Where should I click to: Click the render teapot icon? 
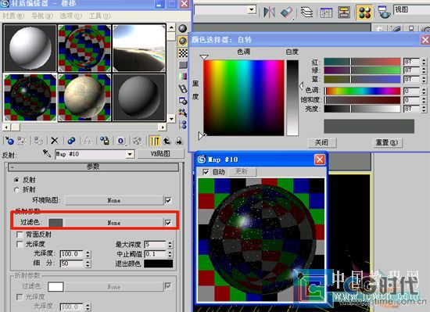click(x=384, y=13)
